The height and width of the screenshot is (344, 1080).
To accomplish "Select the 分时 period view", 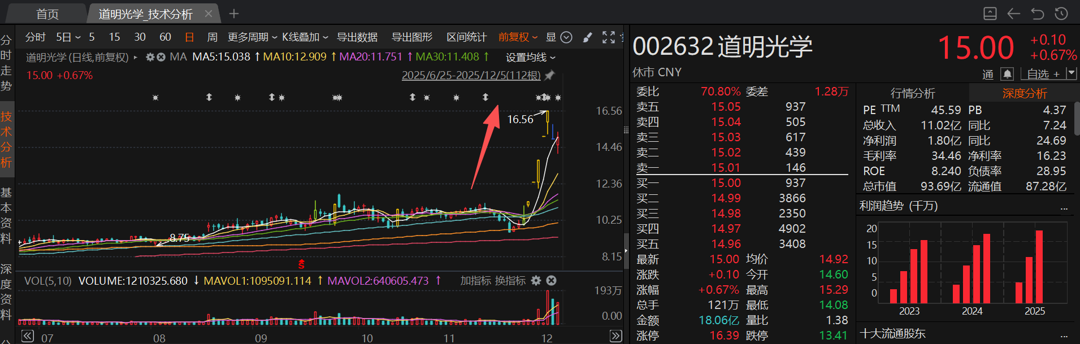I will (x=35, y=37).
